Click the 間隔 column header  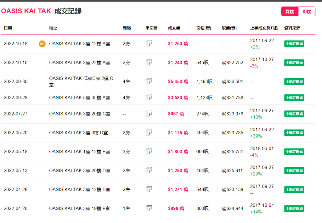[x=127, y=28]
